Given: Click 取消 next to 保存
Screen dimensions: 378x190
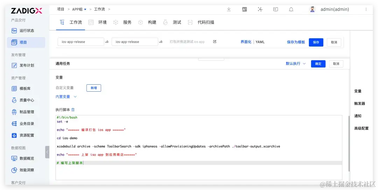Looking at the screenshot, I should click(334, 42).
